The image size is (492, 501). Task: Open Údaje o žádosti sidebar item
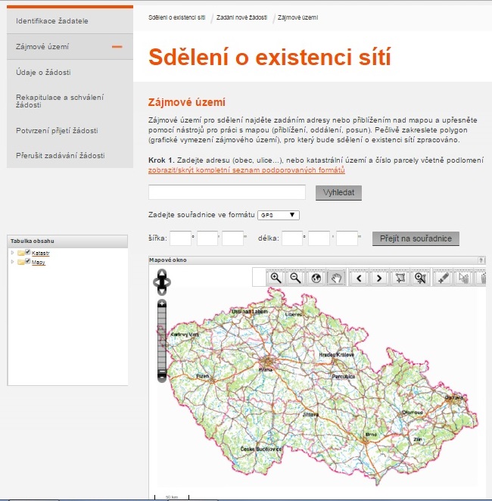point(42,73)
